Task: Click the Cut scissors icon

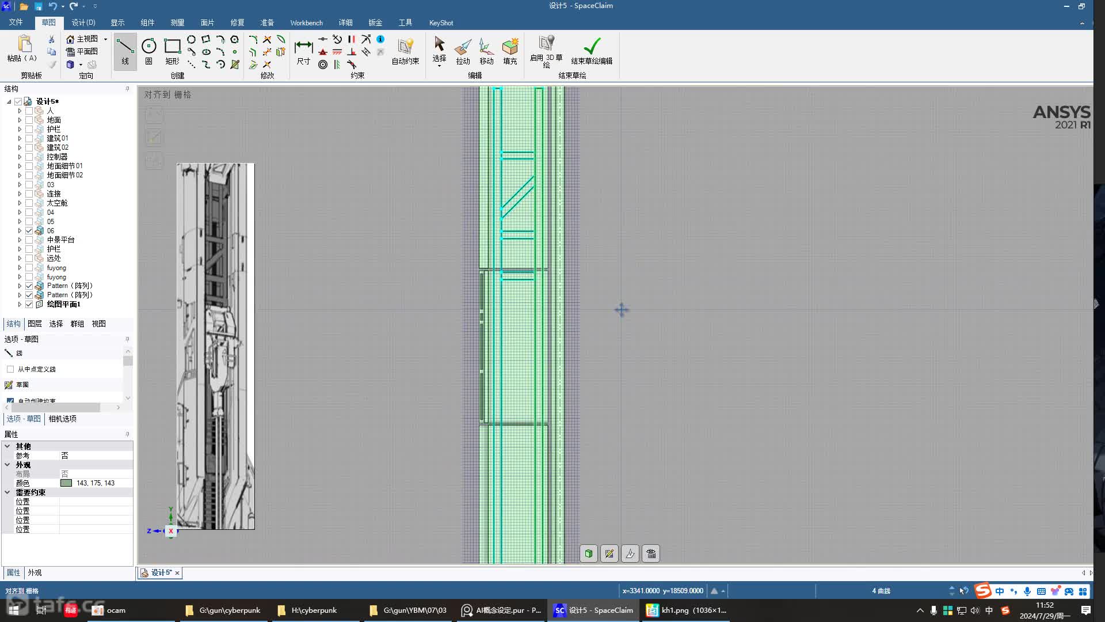Action: point(51,39)
